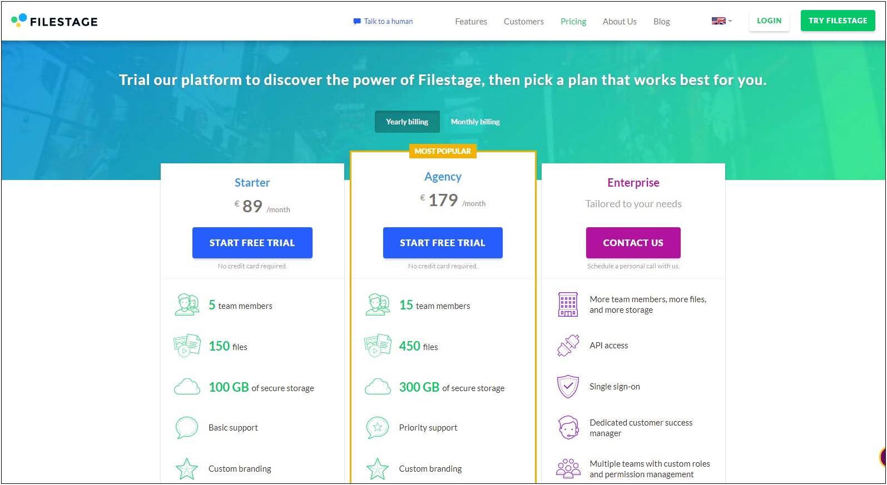Click Starter Custom branding star icon
Screen dimensions: 887x485
click(x=187, y=469)
